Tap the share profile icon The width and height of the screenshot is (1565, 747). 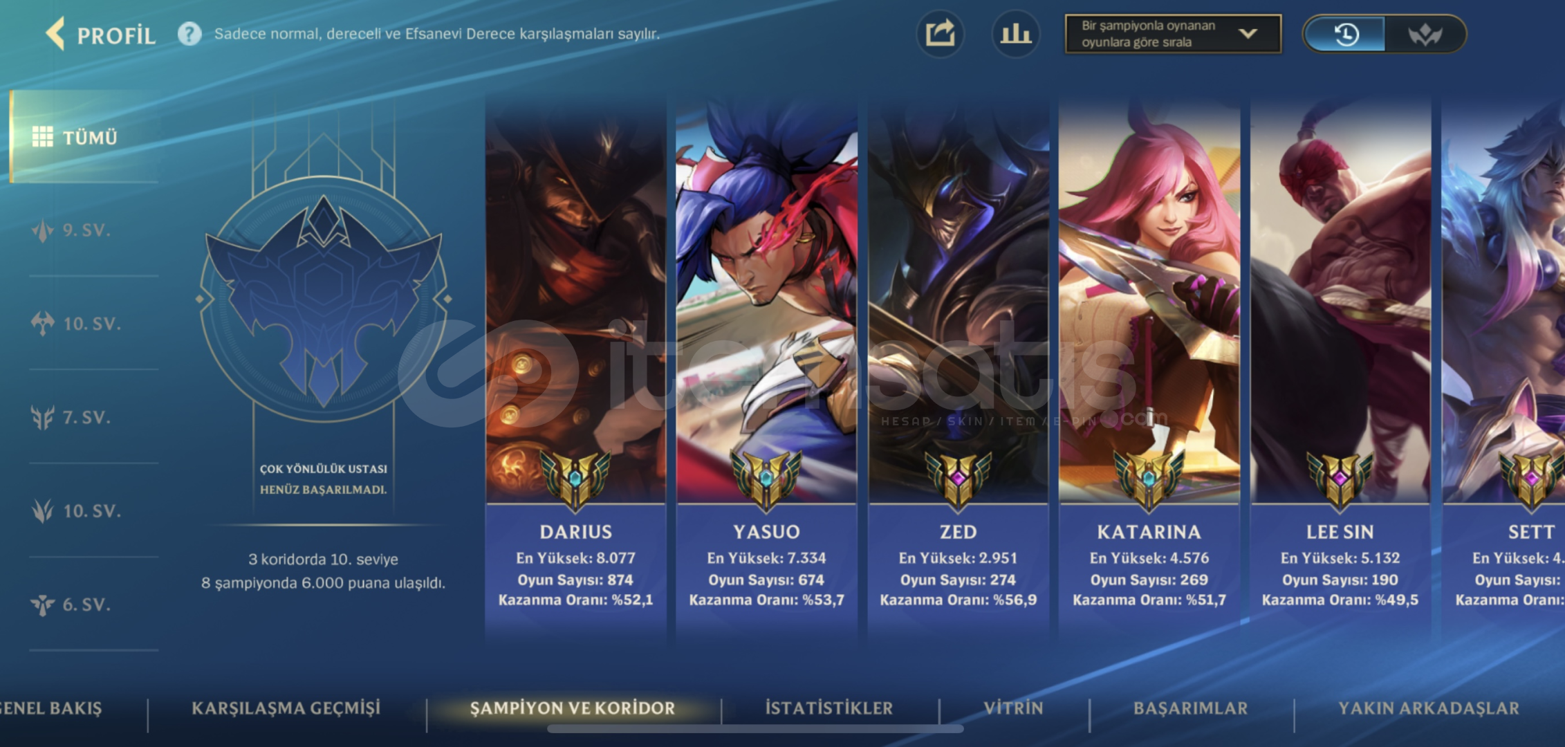[x=940, y=34]
